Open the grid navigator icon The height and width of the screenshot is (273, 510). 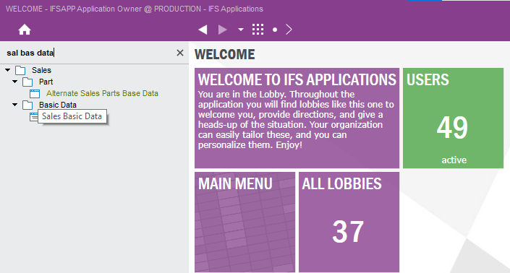click(258, 30)
